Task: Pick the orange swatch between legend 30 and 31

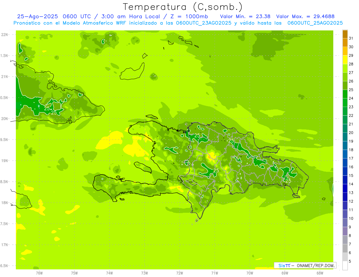Action: click(x=345, y=42)
